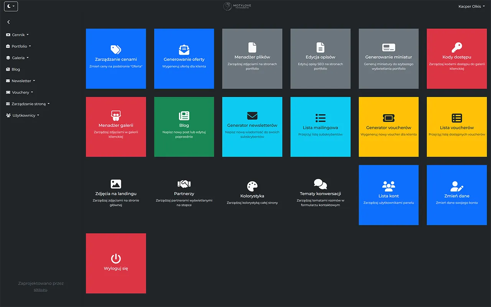Select Blog in the sidebar
The width and height of the screenshot is (491, 307).
coord(16,69)
